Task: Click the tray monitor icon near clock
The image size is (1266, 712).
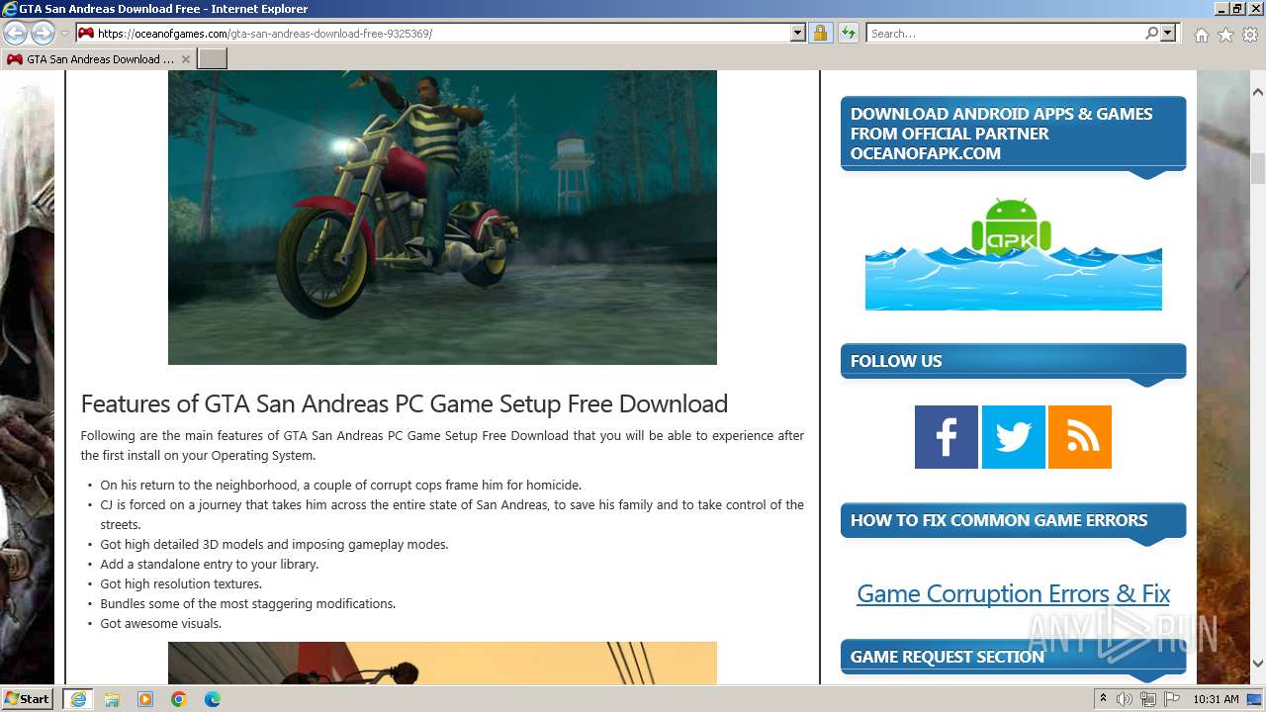Action: tap(1254, 699)
